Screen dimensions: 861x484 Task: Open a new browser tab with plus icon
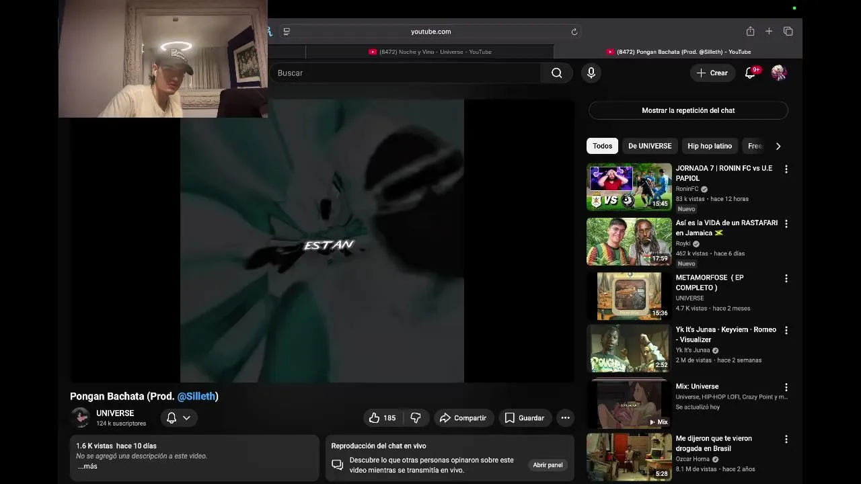tap(769, 32)
